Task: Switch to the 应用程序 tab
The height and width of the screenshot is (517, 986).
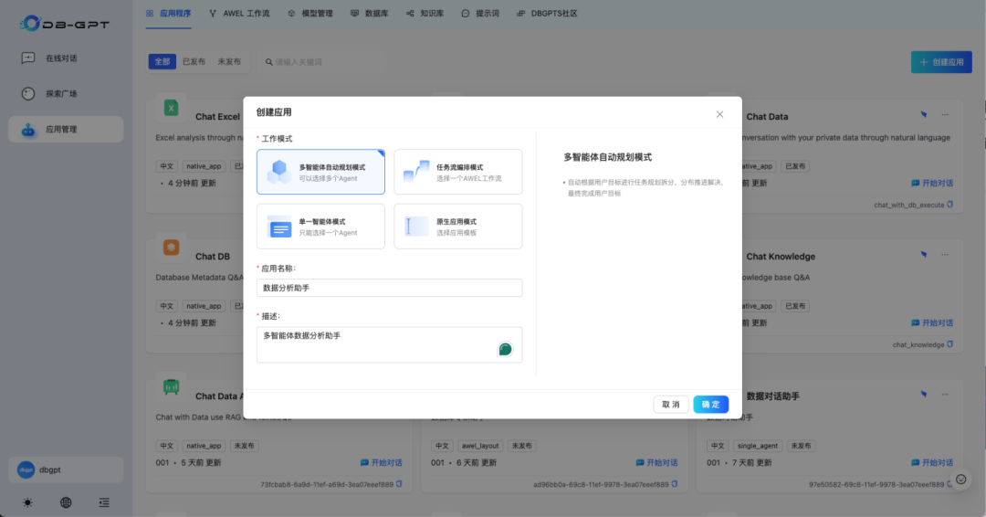Action: (x=169, y=13)
